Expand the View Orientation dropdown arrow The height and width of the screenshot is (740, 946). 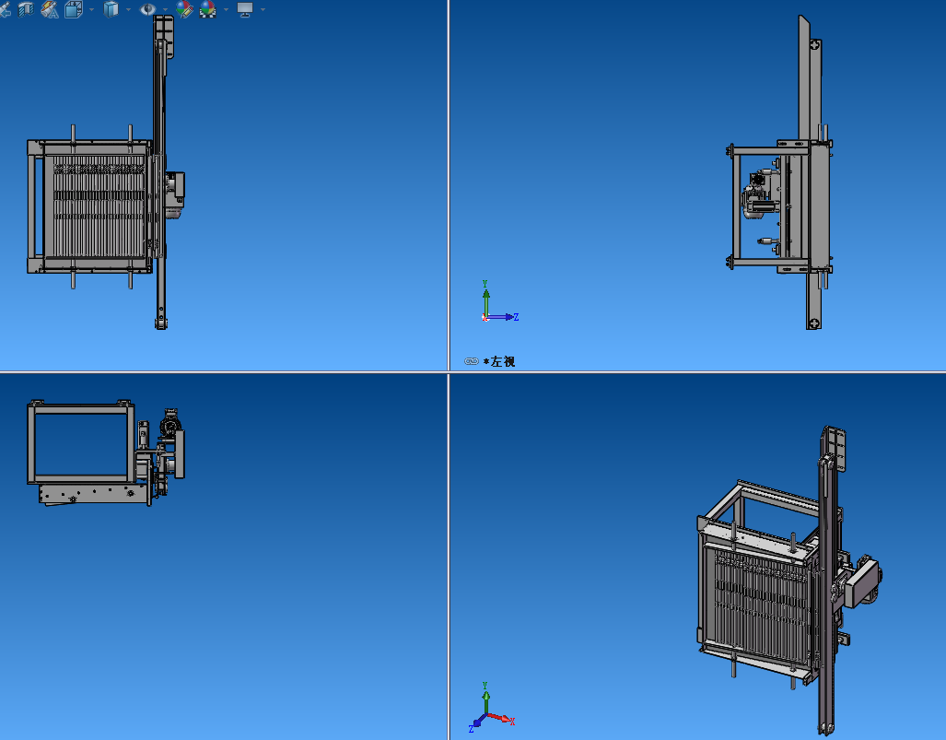point(90,10)
